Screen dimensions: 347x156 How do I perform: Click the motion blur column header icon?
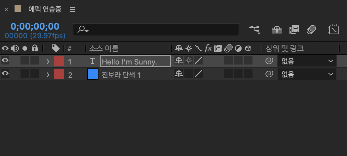coord(228,48)
